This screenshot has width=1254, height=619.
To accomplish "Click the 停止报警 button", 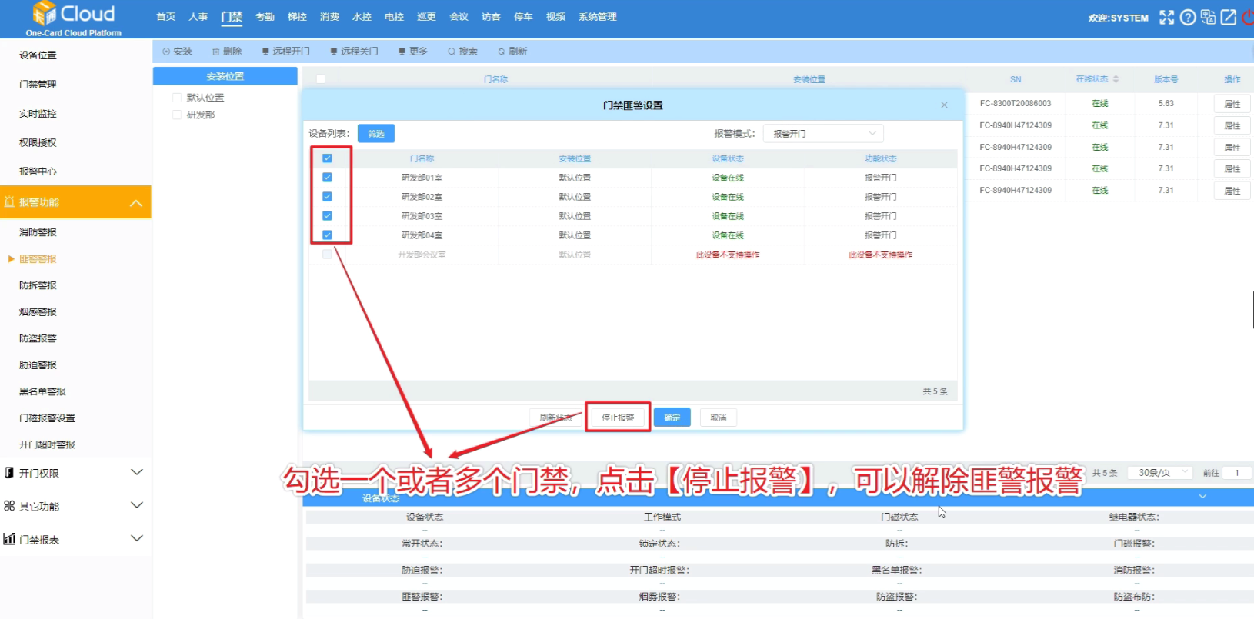I will point(618,418).
